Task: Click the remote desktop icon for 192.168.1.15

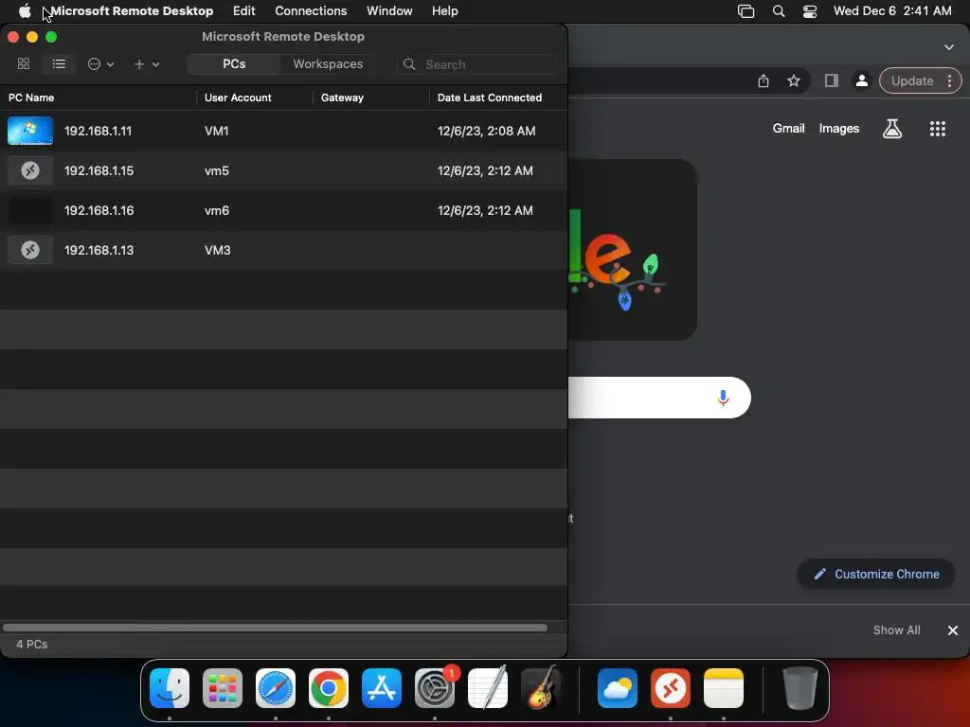Action: [30, 170]
